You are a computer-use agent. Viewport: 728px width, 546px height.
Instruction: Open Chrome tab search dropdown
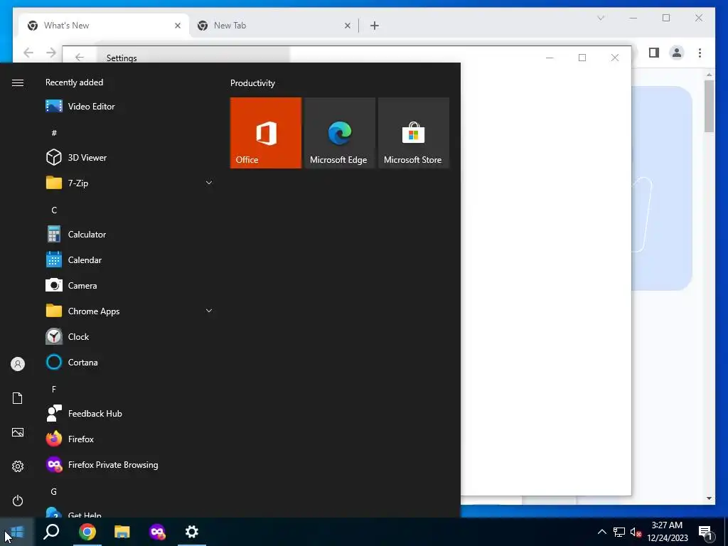click(x=601, y=18)
